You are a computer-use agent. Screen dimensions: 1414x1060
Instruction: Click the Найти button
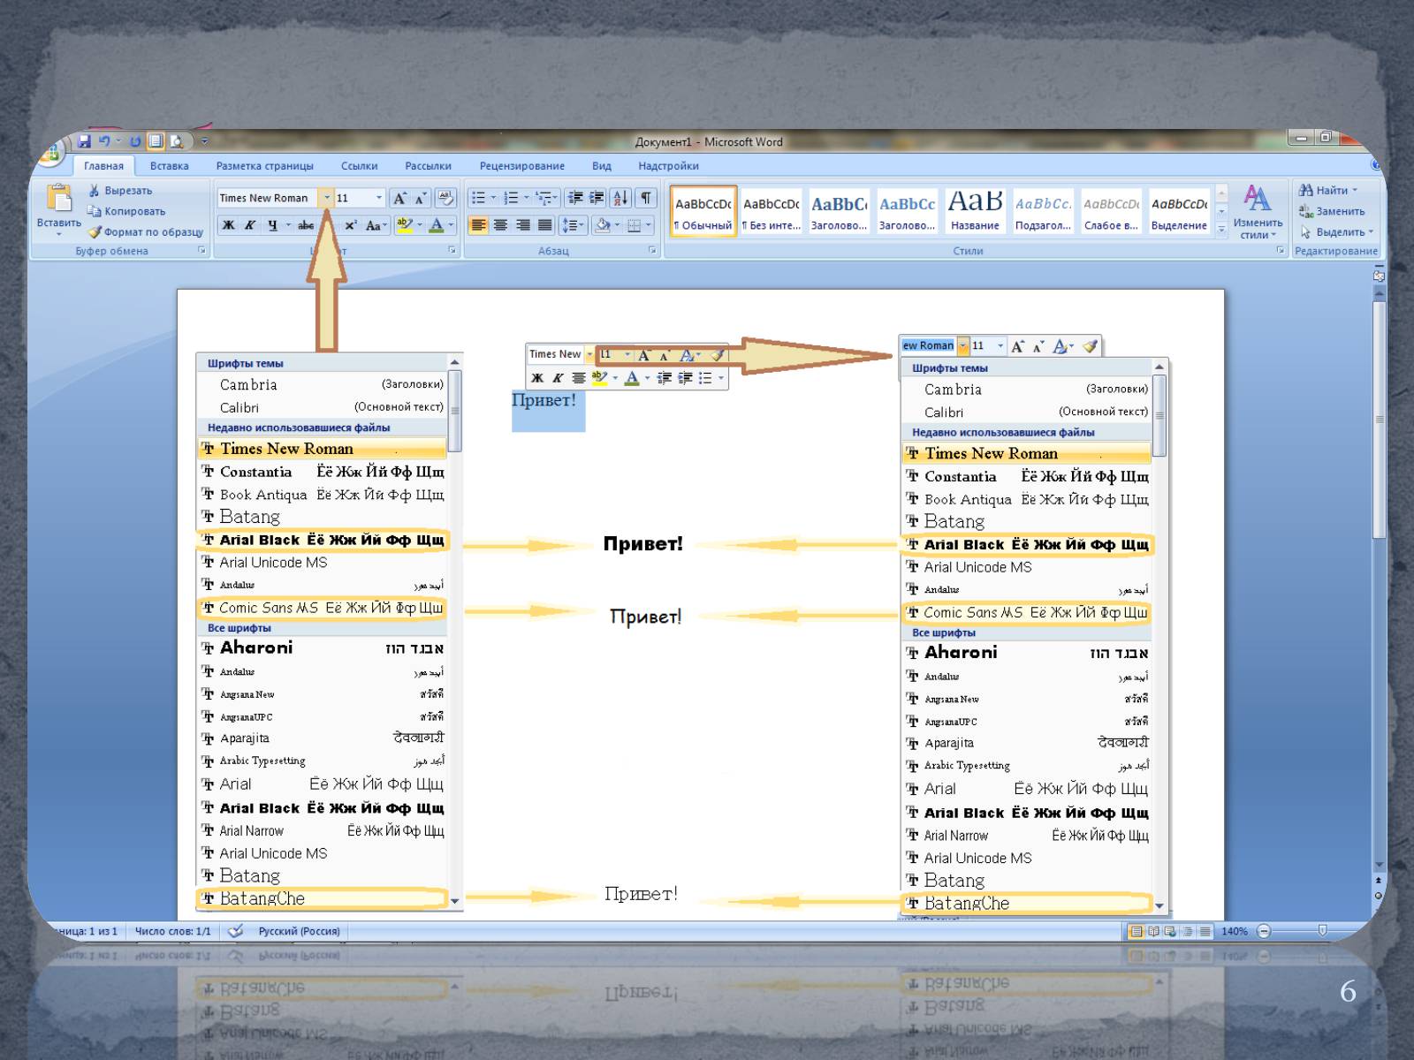tap(1327, 190)
